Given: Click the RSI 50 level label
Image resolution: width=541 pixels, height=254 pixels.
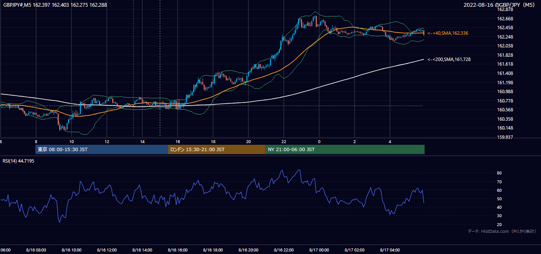Looking at the screenshot, I should point(499,199).
